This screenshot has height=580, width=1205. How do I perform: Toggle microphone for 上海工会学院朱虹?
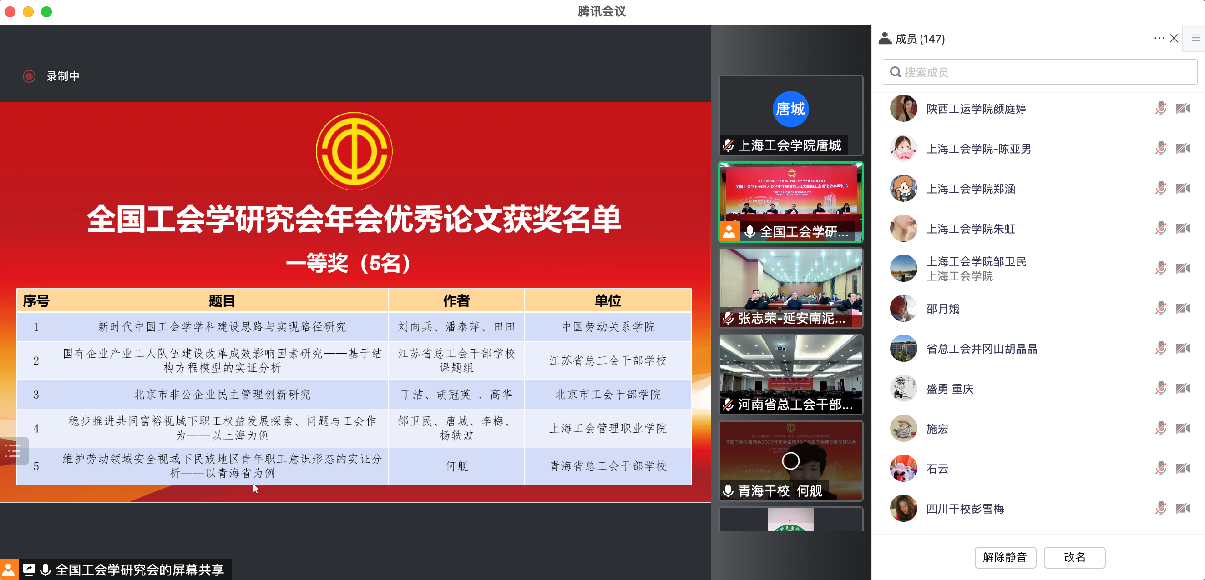pyautogui.click(x=1160, y=229)
